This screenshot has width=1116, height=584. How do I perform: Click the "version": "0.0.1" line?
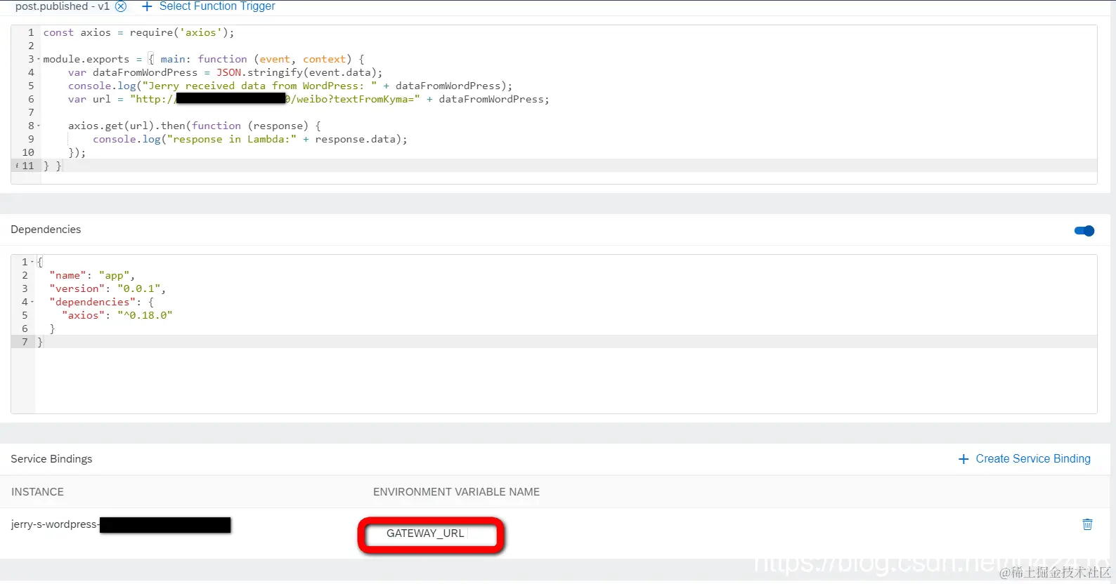coord(108,288)
